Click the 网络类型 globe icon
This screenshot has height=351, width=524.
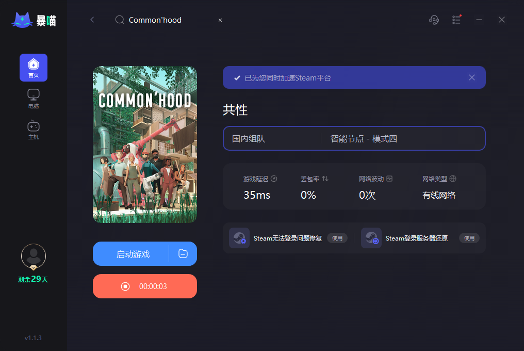[x=453, y=179]
